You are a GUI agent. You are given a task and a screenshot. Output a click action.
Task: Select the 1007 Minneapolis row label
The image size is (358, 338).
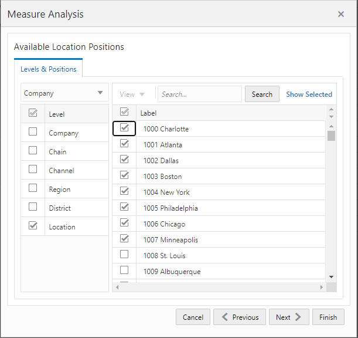click(x=171, y=240)
